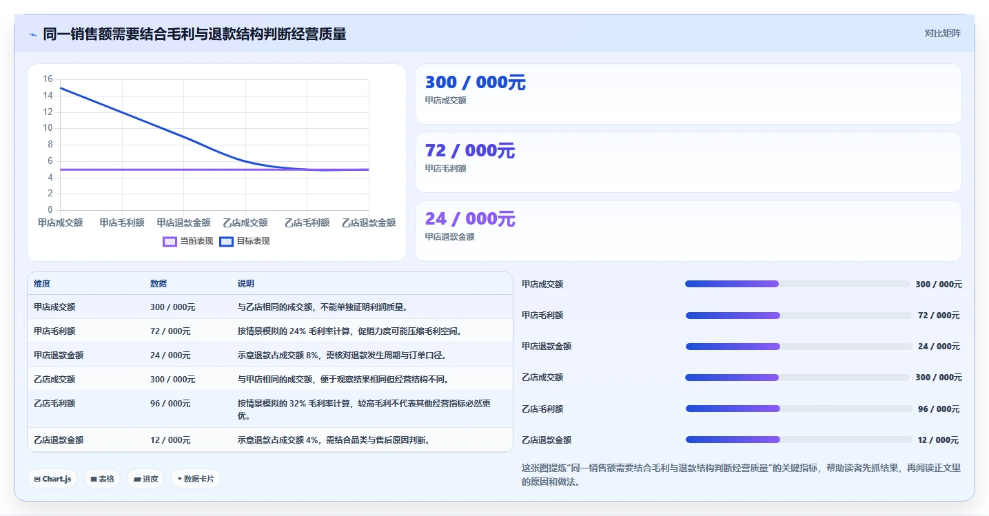The image size is (989, 516).
Task: Toggle the 当前表现 legend item
Action: (x=188, y=241)
